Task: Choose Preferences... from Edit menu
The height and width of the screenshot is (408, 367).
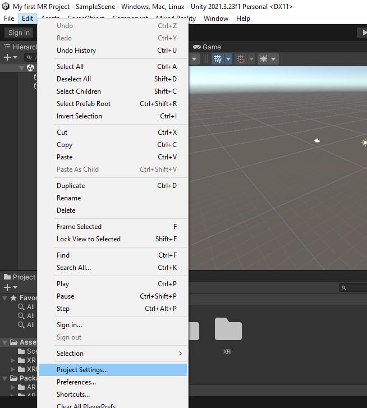Action: tap(113, 382)
